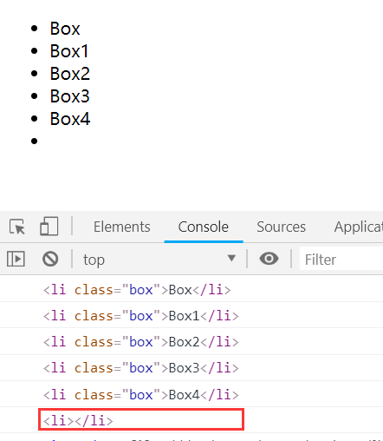Select the empty li element log entry
The image size is (383, 441).
pyautogui.click(x=78, y=420)
